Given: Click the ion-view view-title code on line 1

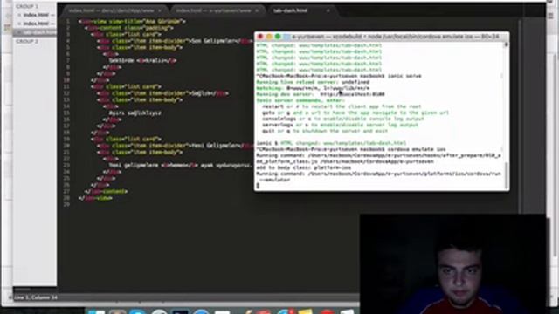Looking at the screenshot, I should coord(132,21).
